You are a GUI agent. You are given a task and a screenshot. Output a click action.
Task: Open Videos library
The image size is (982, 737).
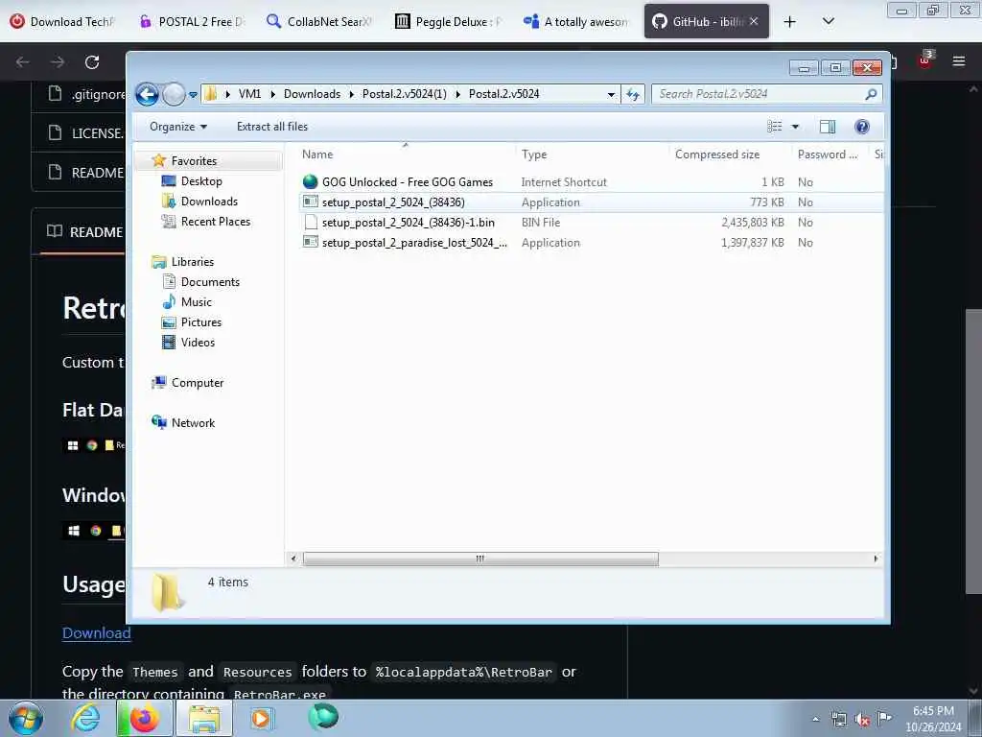(x=198, y=343)
